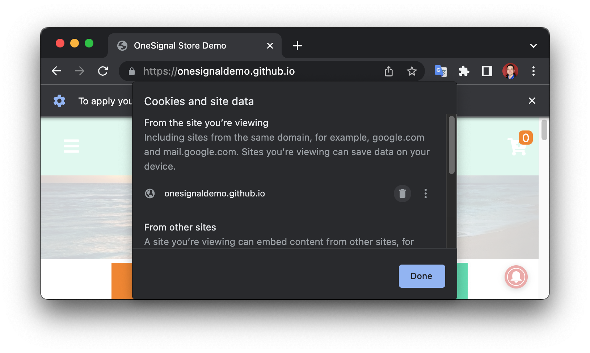Image resolution: width=590 pixels, height=353 pixels.
Task: Open the Extensions puzzle menu
Action: (464, 71)
